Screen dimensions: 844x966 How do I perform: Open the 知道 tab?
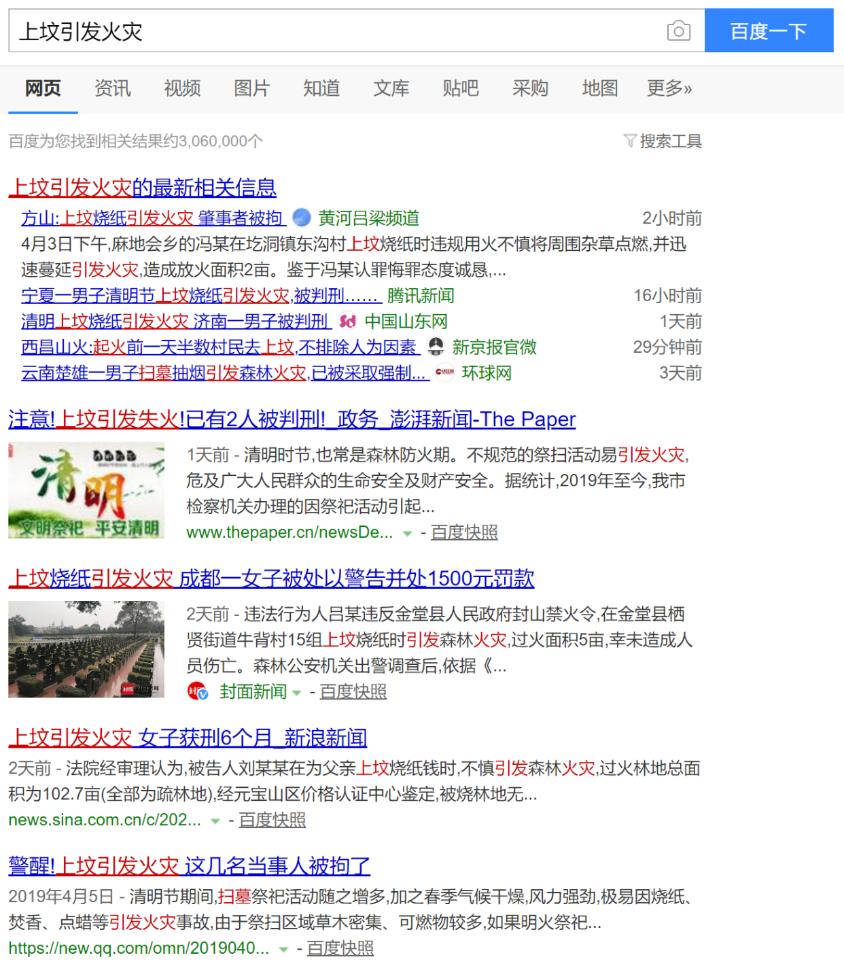click(x=321, y=88)
